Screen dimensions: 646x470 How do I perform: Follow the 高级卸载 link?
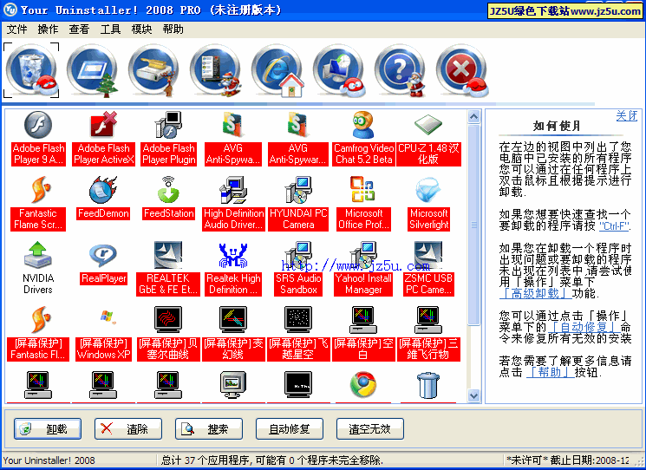click(535, 293)
